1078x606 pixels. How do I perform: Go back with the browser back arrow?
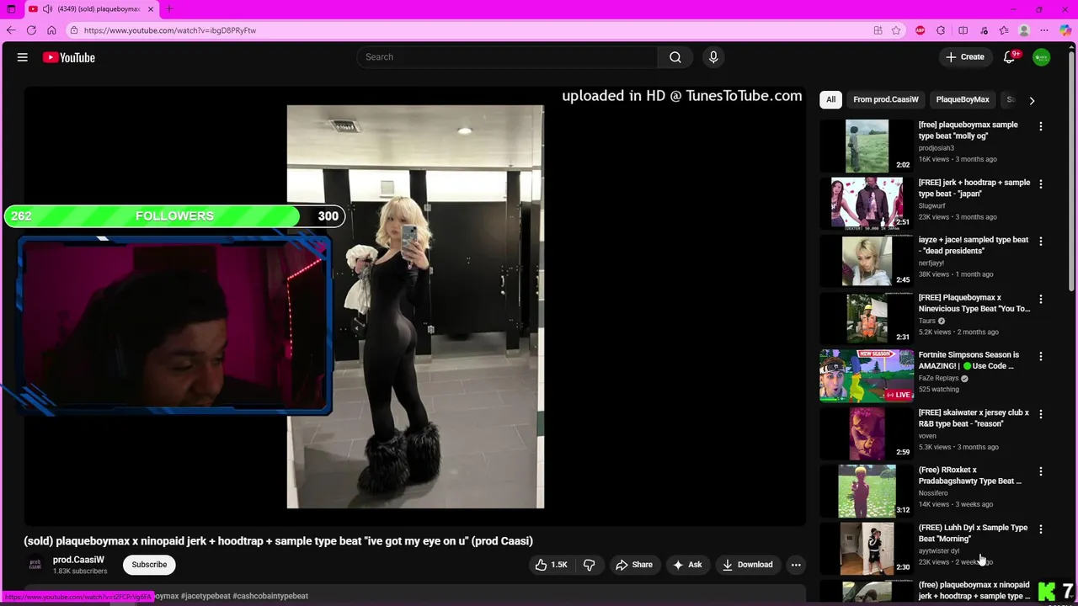pyautogui.click(x=11, y=30)
